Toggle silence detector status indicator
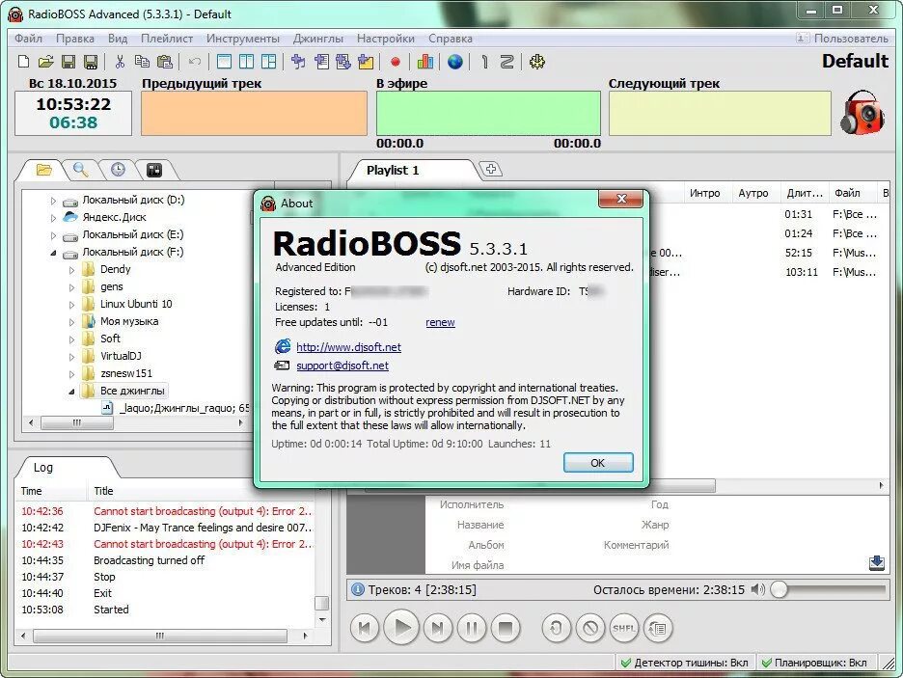This screenshot has width=903, height=678. pyautogui.click(x=685, y=663)
